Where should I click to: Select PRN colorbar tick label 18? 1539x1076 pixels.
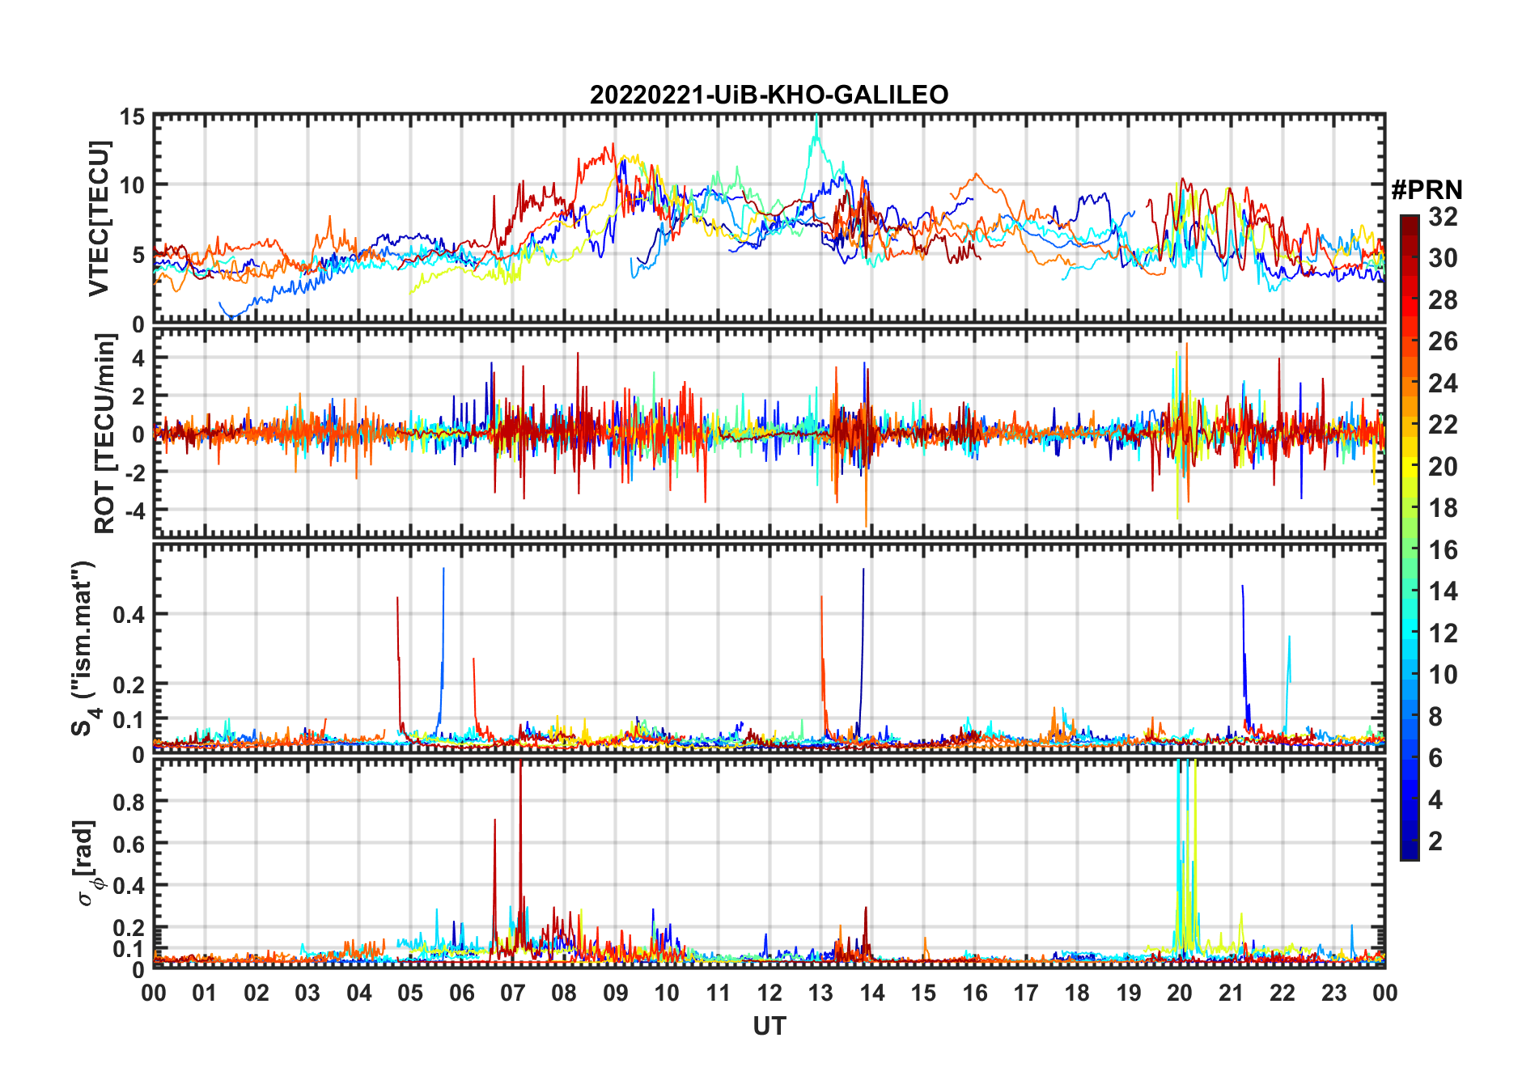pyautogui.click(x=1443, y=508)
